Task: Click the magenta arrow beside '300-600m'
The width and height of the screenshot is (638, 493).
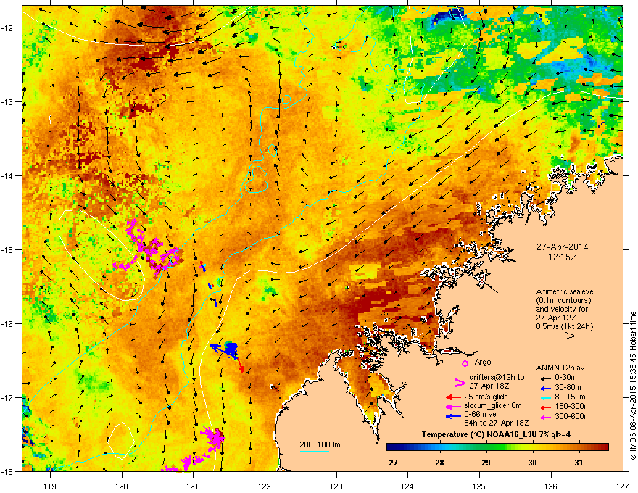Action: (545, 417)
